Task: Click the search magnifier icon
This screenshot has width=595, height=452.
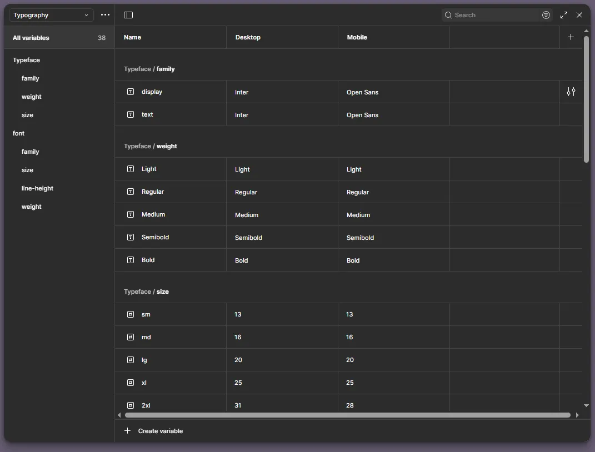Action: click(448, 15)
